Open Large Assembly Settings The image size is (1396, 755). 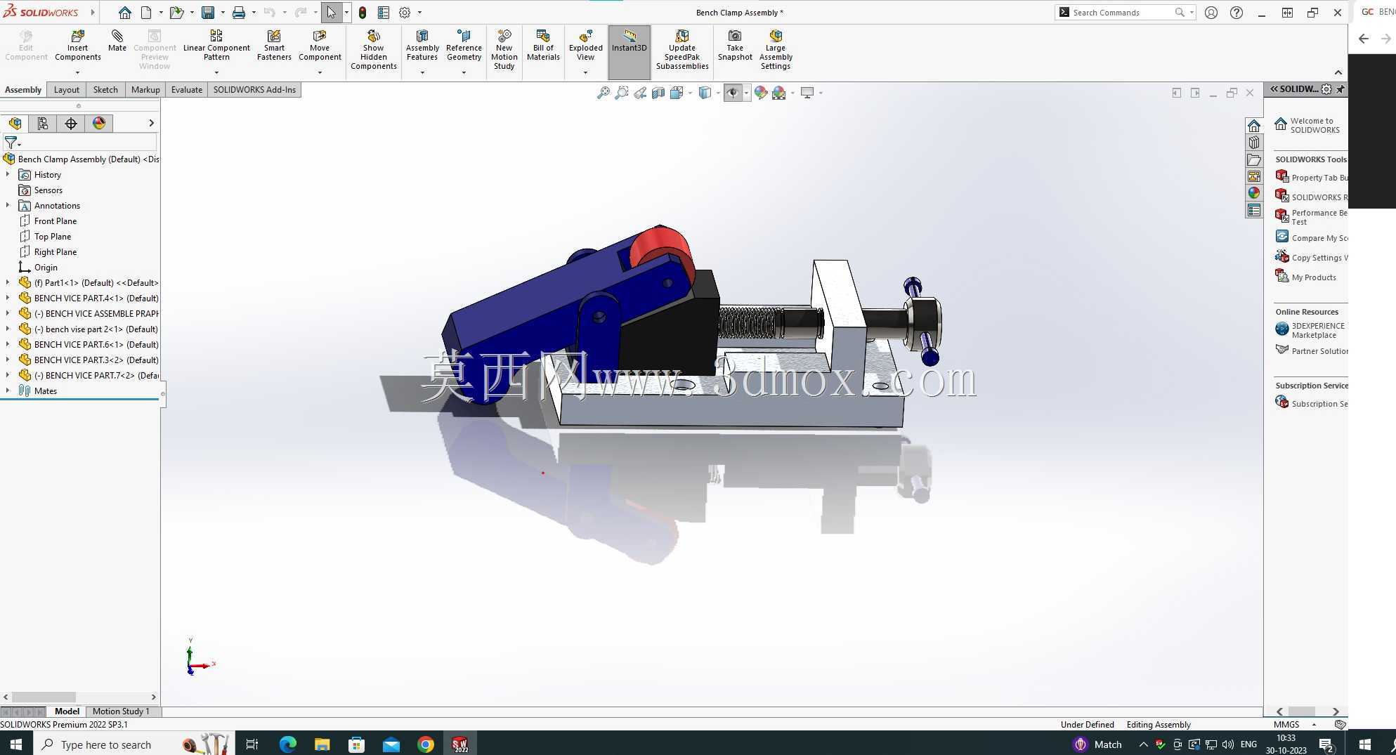tap(776, 50)
